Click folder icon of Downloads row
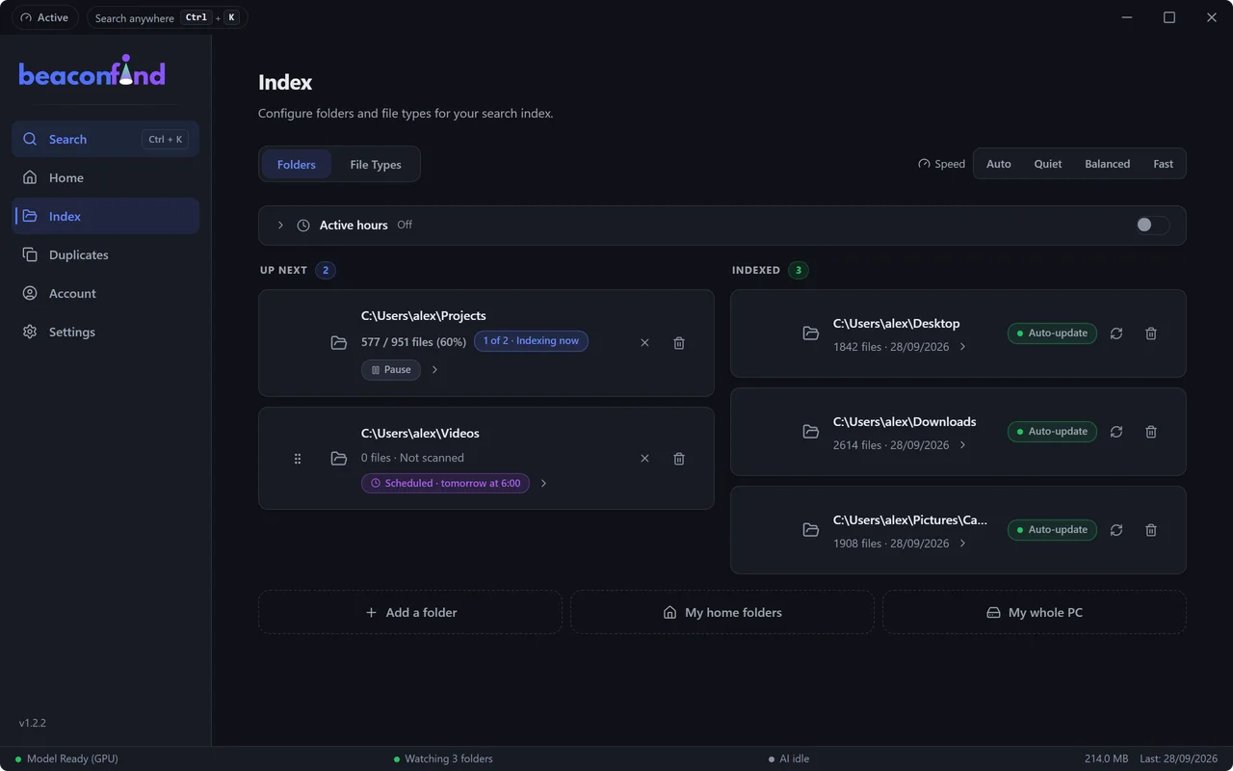Viewport: 1233px width, 771px height. click(x=810, y=432)
